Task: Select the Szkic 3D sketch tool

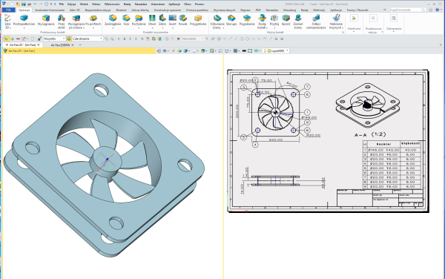Action: (7, 22)
